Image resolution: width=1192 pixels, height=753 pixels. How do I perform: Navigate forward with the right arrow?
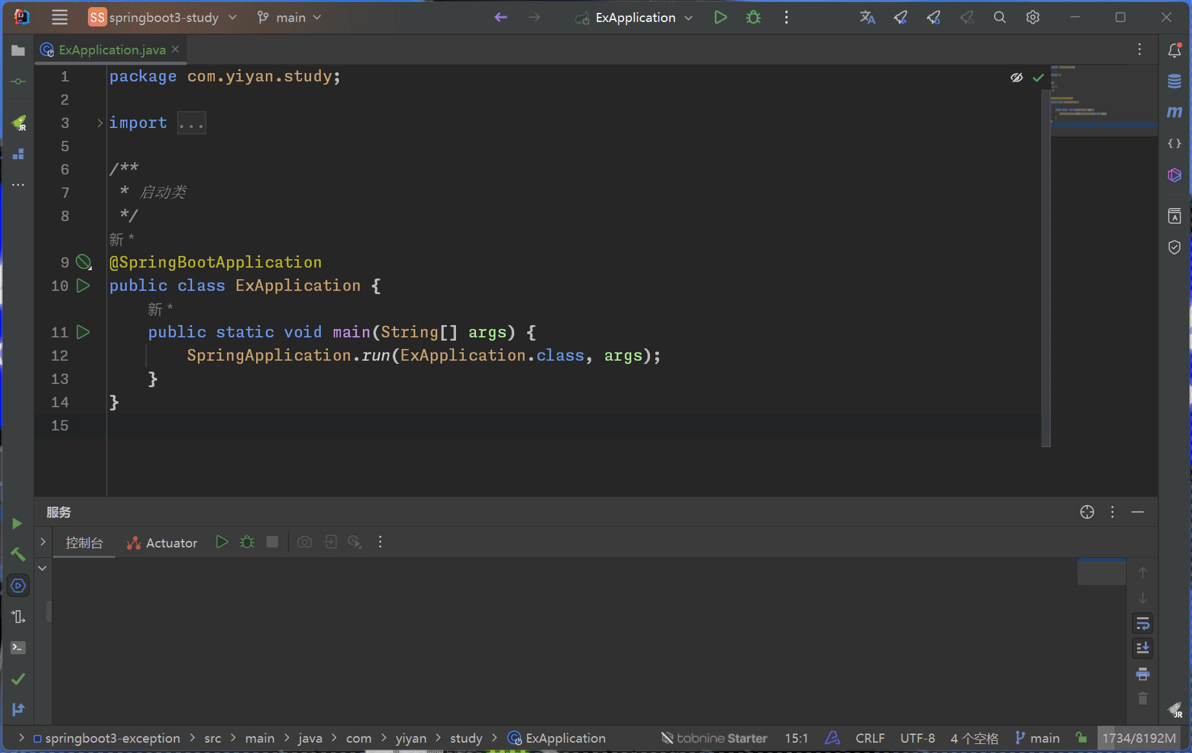(534, 17)
